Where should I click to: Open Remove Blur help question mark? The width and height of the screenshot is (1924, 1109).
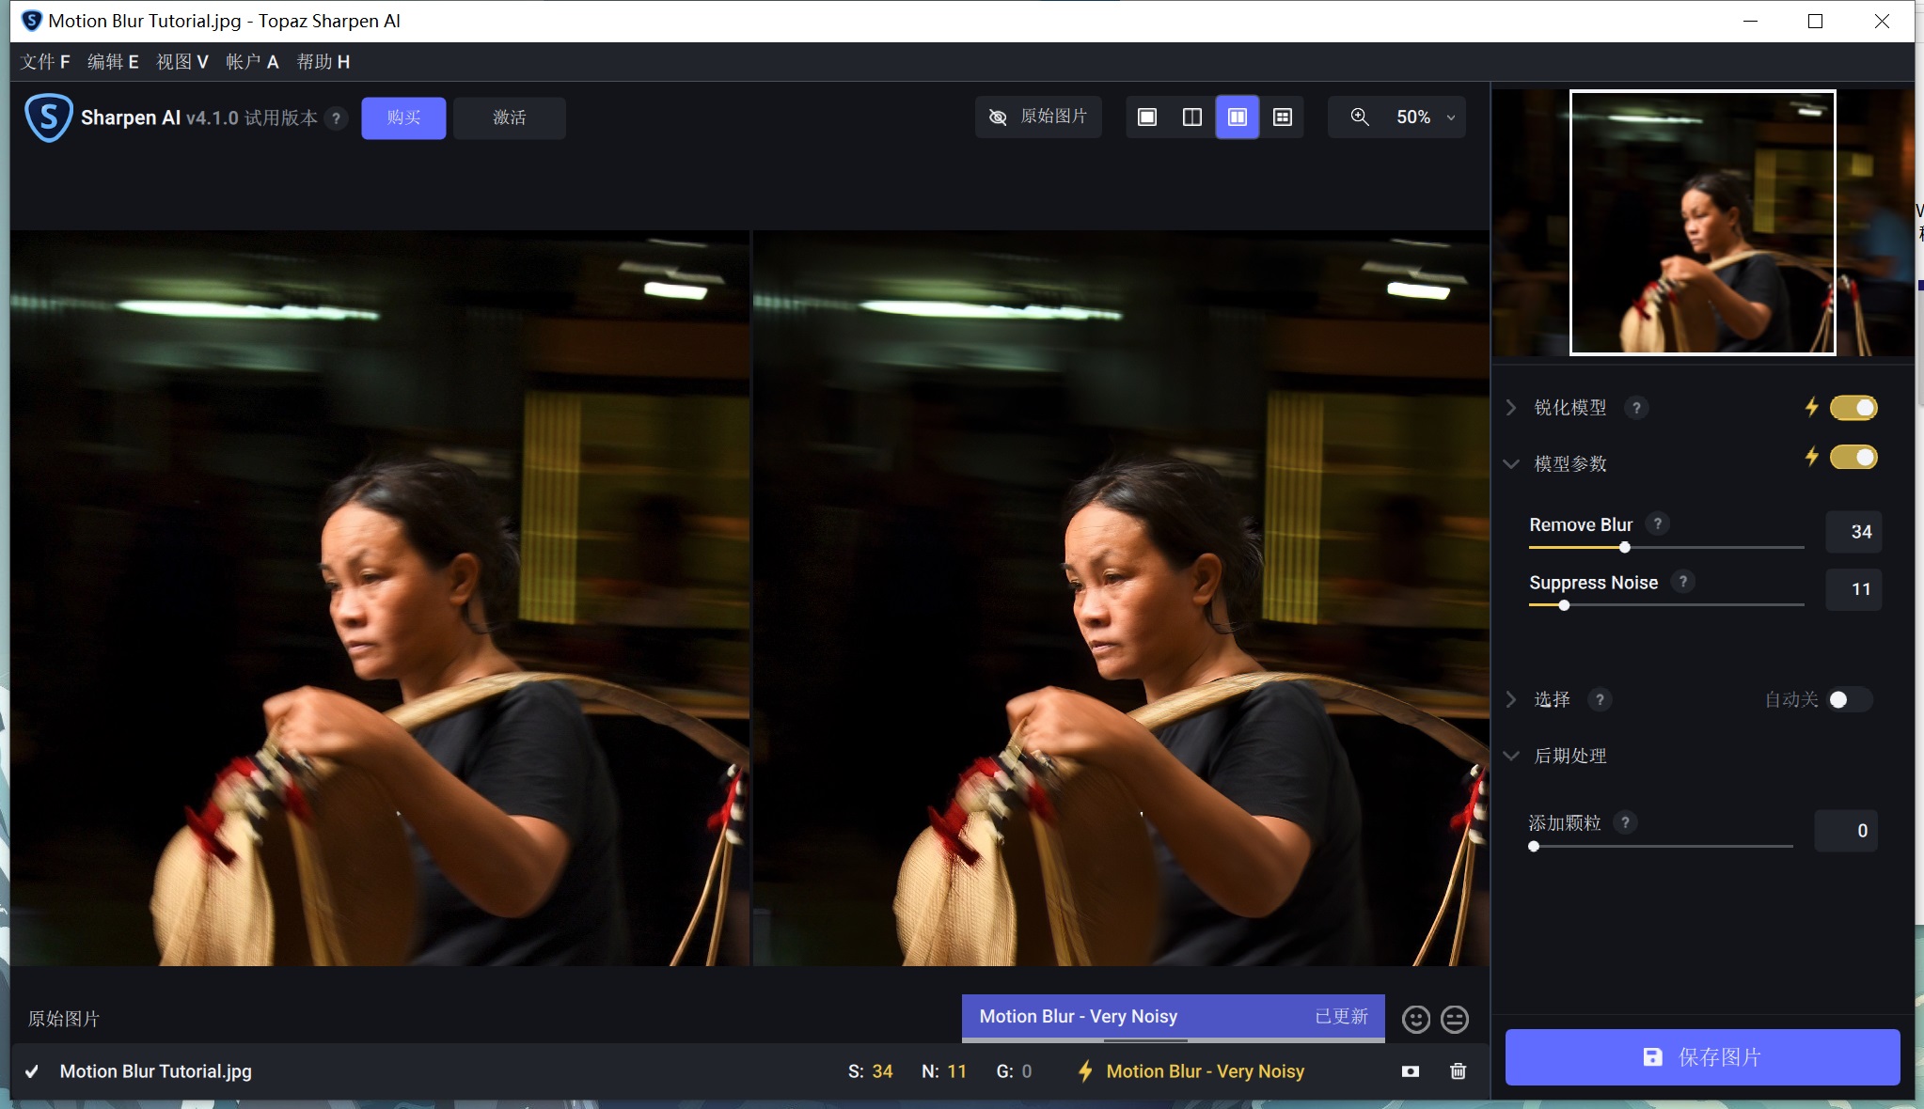(x=1658, y=523)
